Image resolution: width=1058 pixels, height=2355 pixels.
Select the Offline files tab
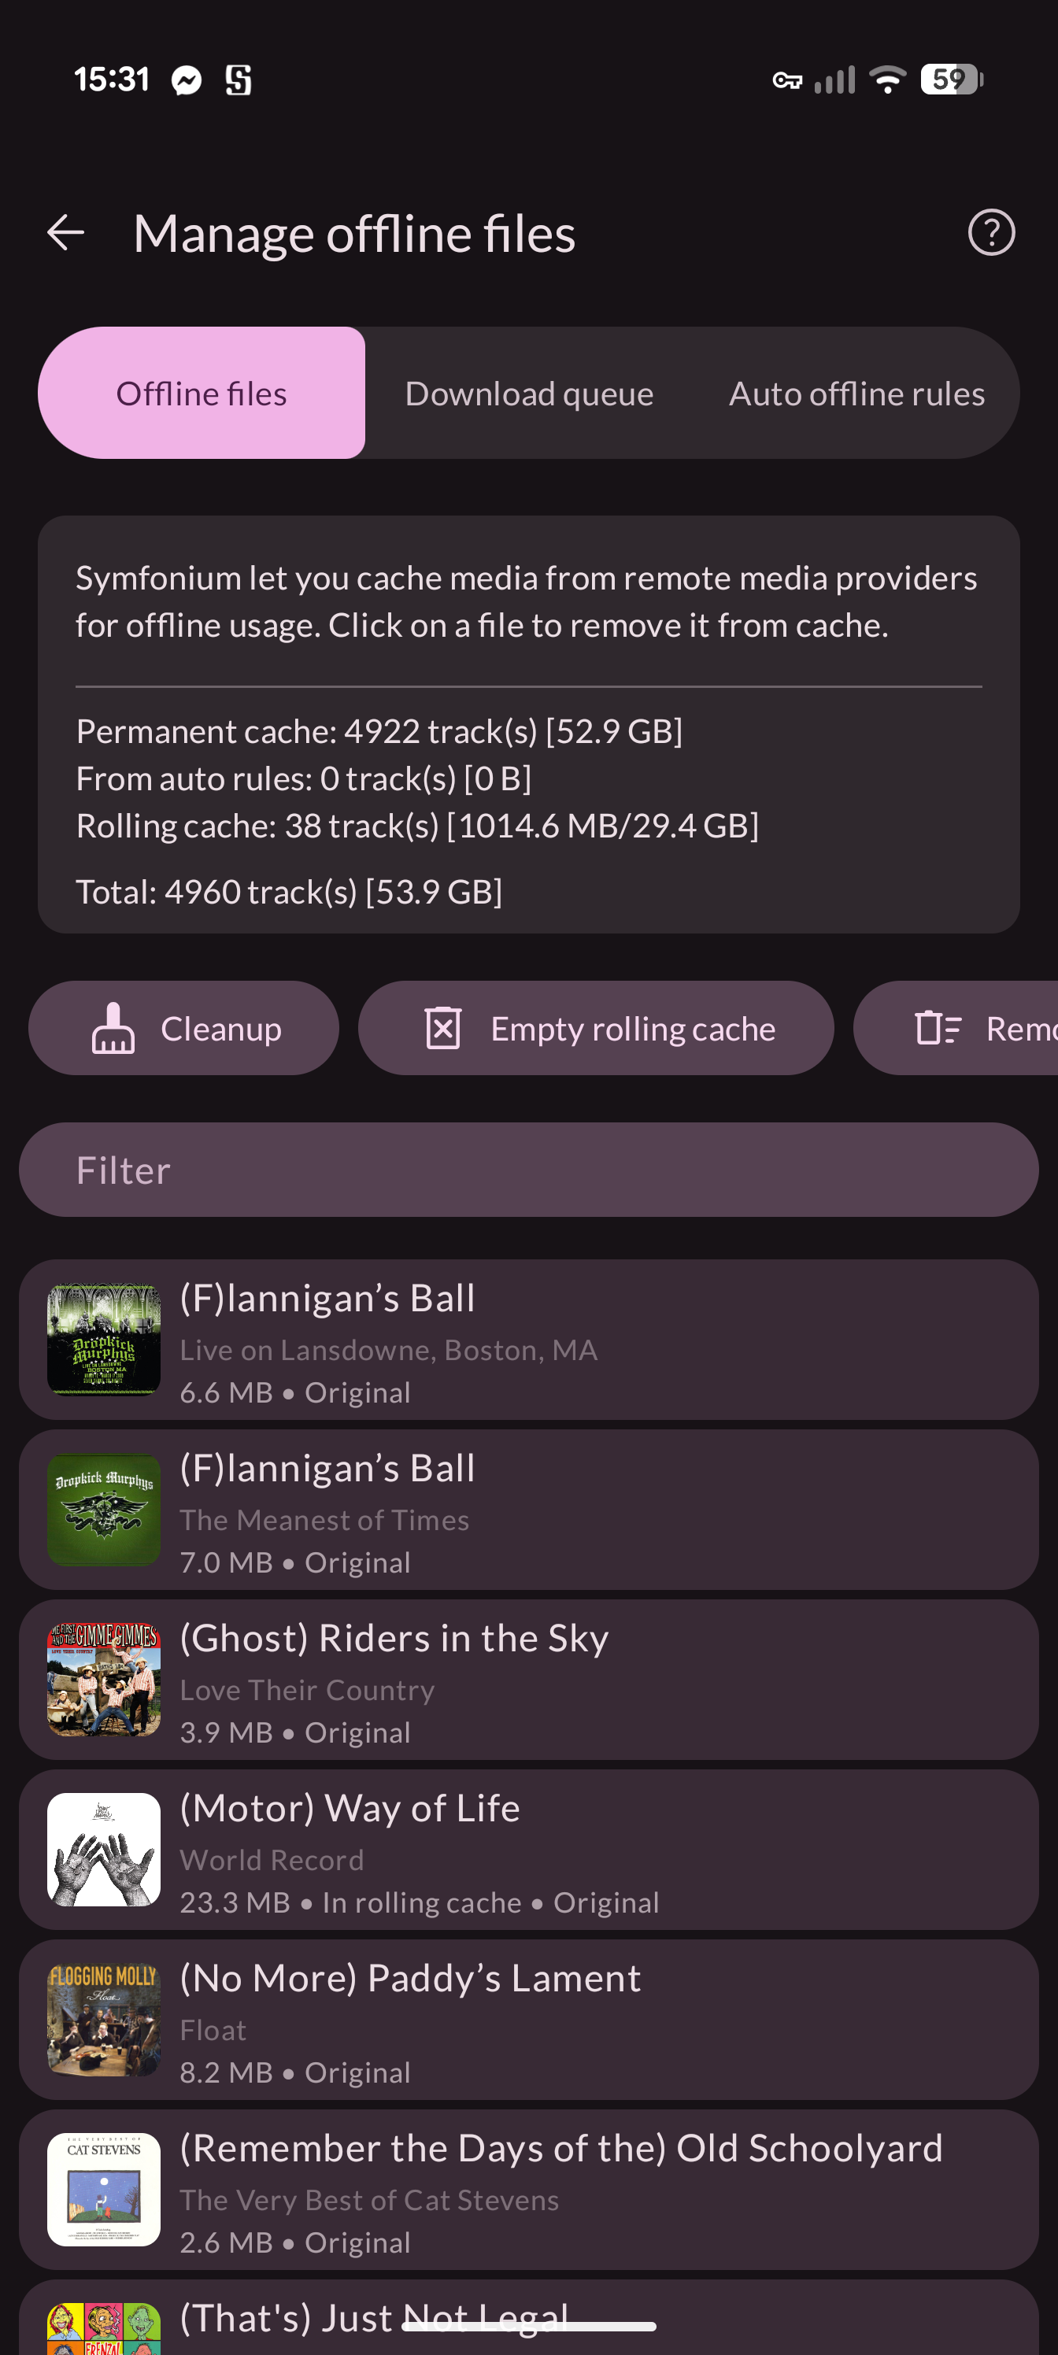point(202,393)
